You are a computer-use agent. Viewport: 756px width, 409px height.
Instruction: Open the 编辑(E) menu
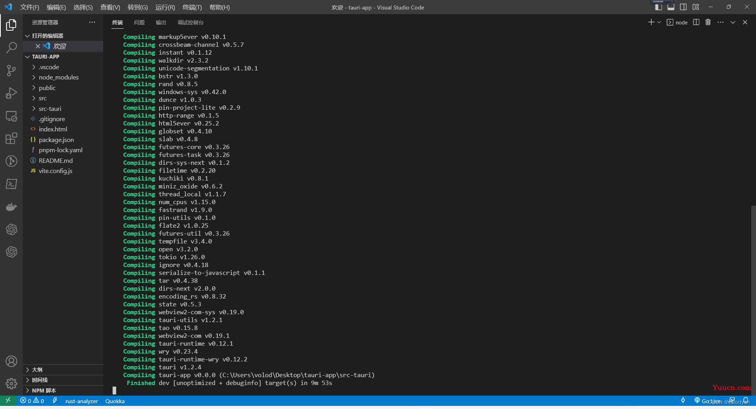(56, 7)
